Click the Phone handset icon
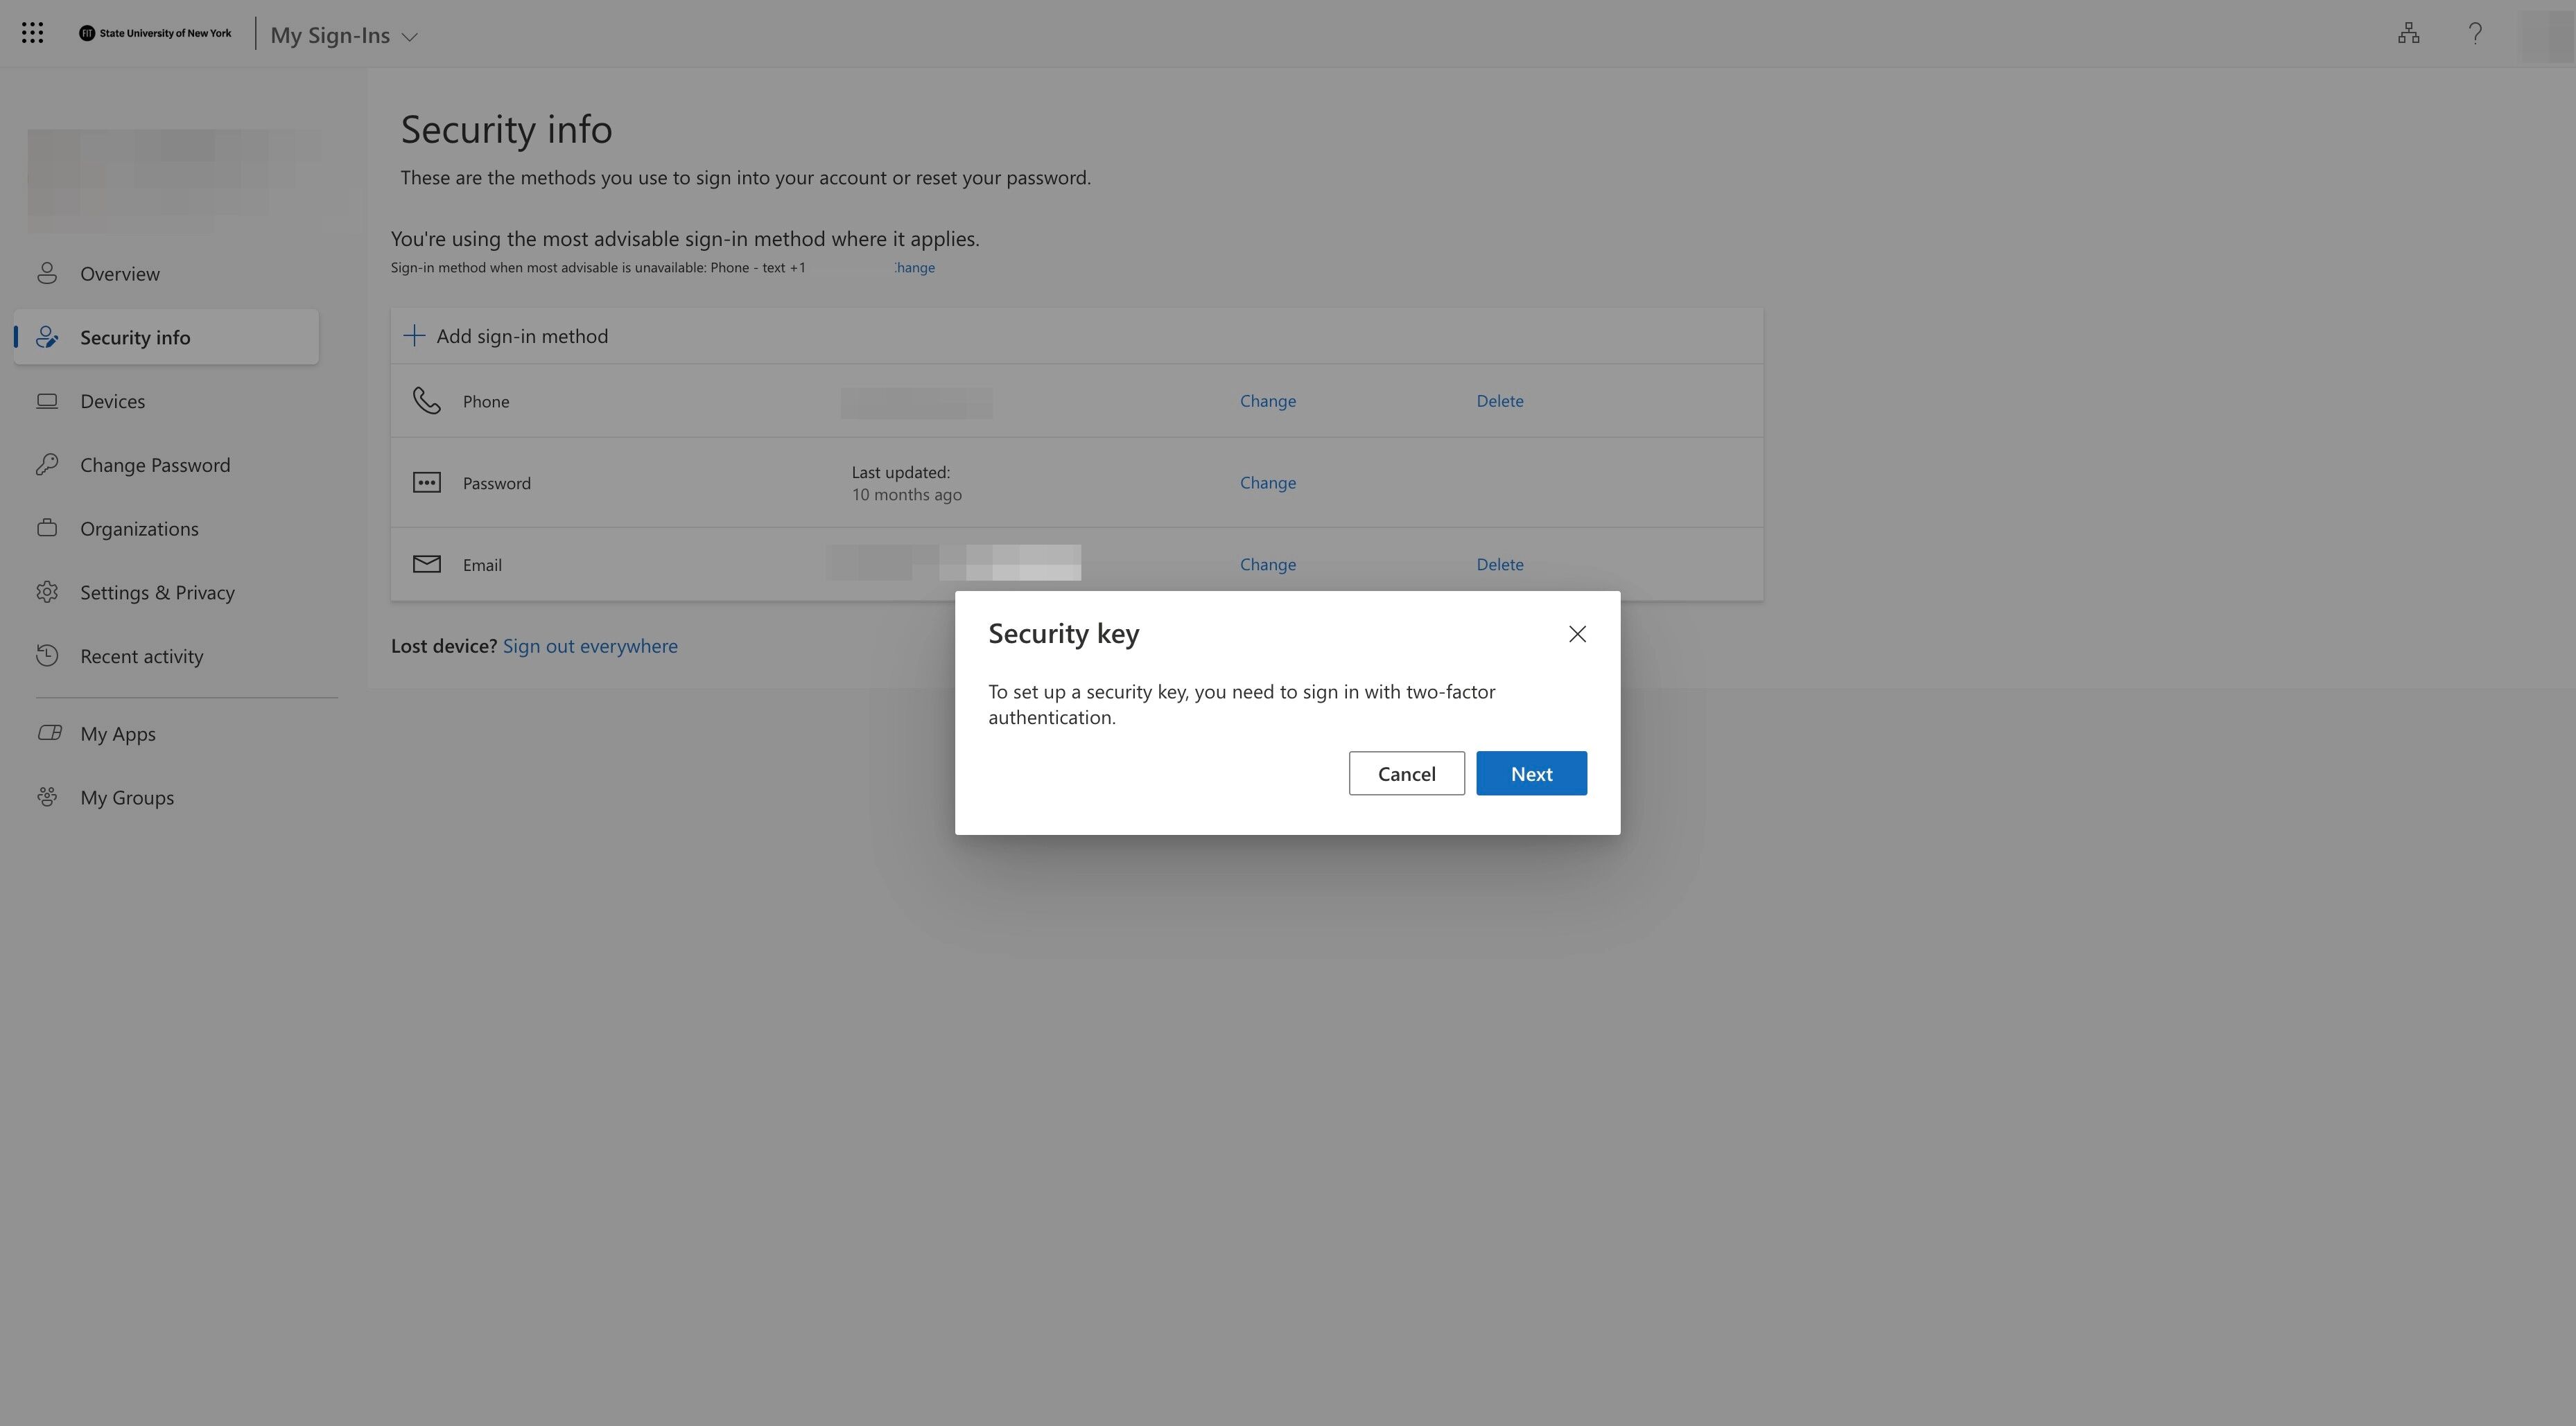This screenshot has height=1426, width=2576. click(427, 400)
